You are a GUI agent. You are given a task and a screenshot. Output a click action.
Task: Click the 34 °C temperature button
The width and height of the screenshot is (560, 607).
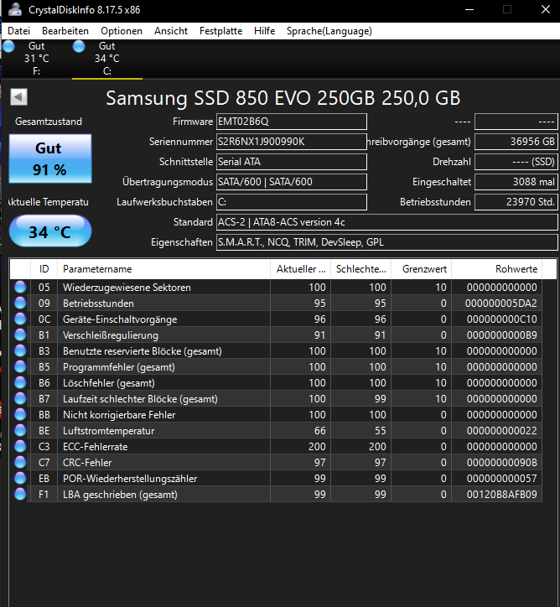[x=50, y=231]
